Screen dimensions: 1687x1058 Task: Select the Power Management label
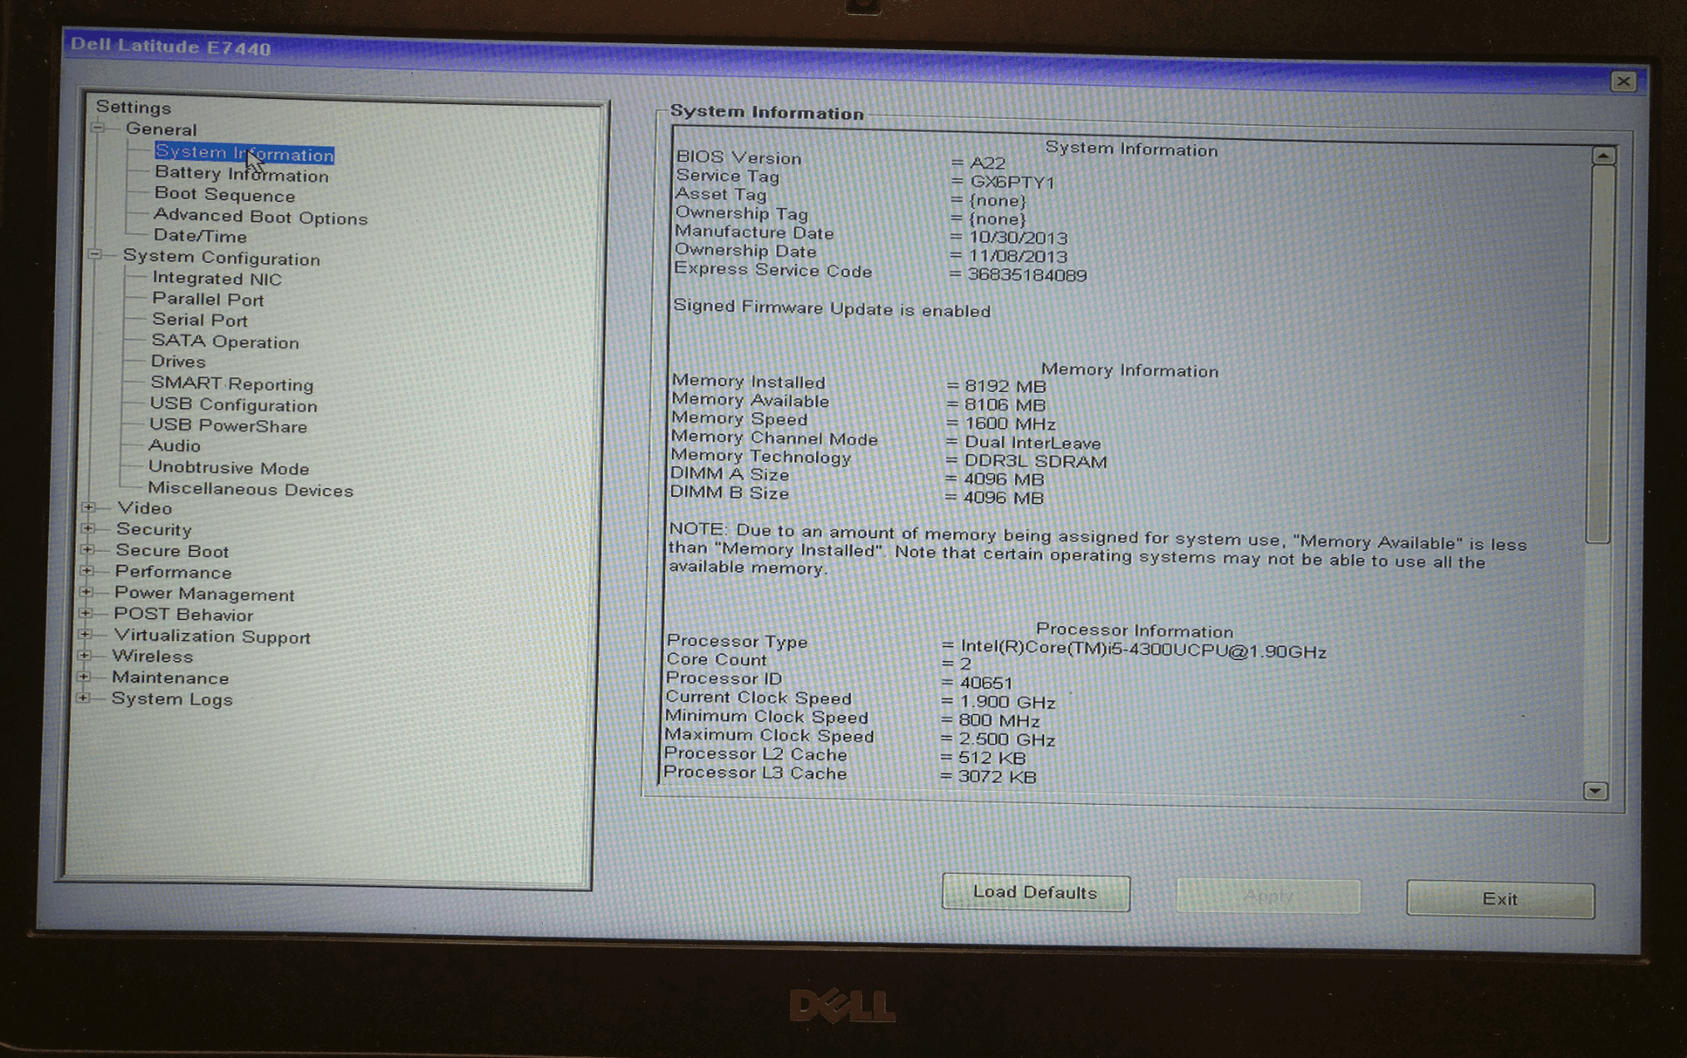pos(205,594)
